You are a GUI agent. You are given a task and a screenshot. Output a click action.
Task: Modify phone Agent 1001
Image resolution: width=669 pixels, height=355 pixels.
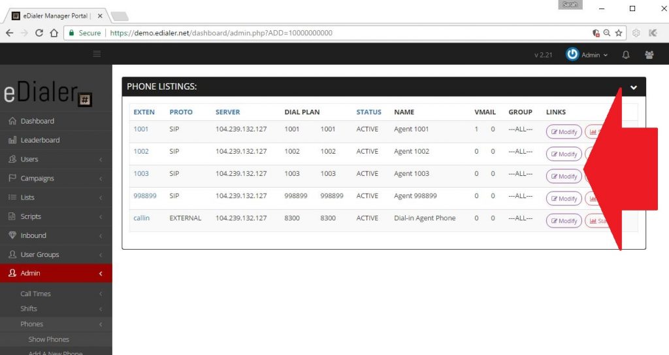564,132
